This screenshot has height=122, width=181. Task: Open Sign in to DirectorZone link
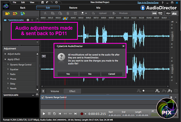click(x=148, y=3)
